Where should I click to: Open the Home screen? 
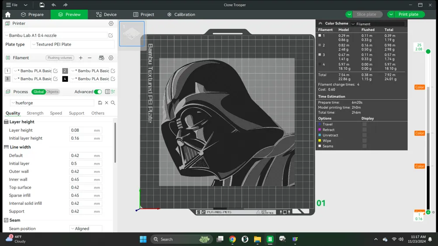8,14
